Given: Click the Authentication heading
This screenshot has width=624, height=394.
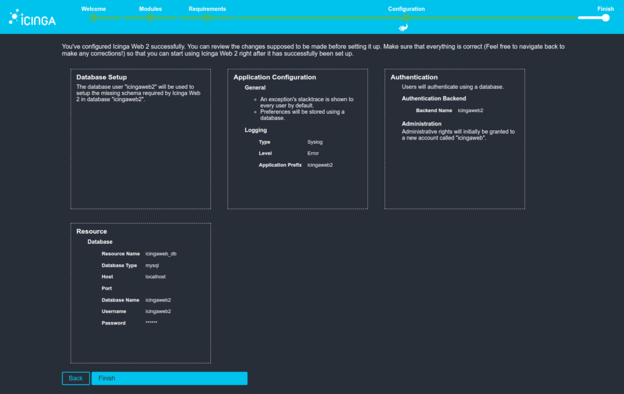Looking at the screenshot, I should pyautogui.click(x=414, y=77).
